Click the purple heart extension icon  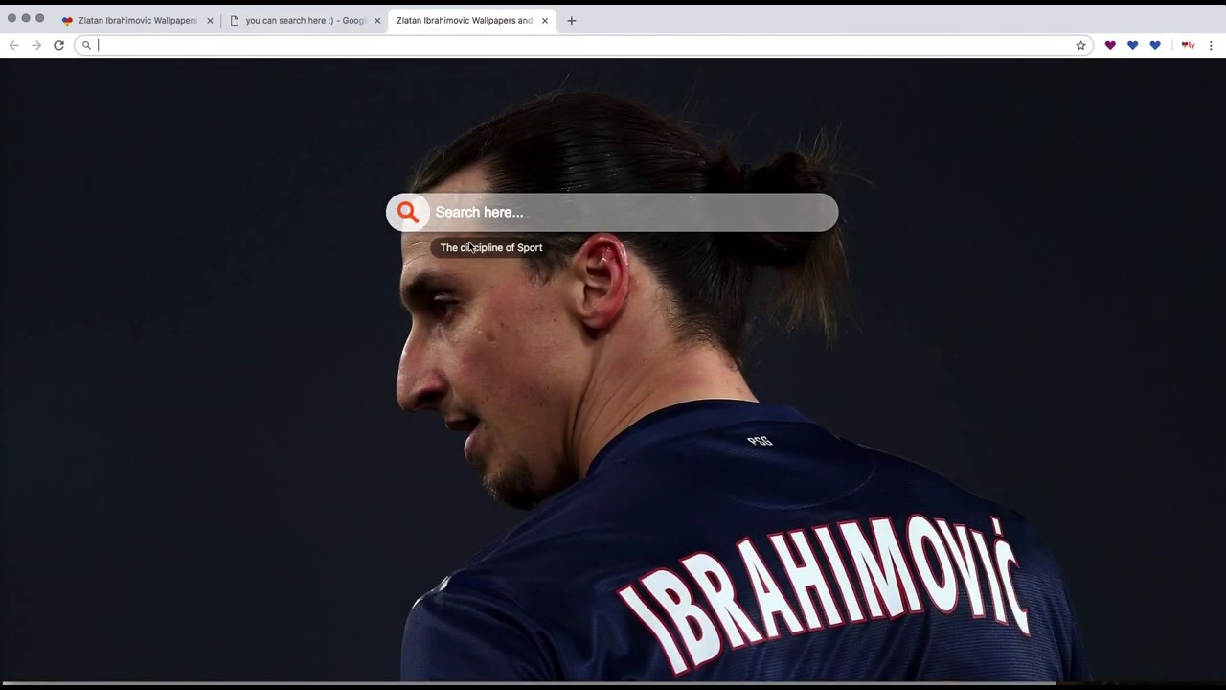click(1110, 45)
